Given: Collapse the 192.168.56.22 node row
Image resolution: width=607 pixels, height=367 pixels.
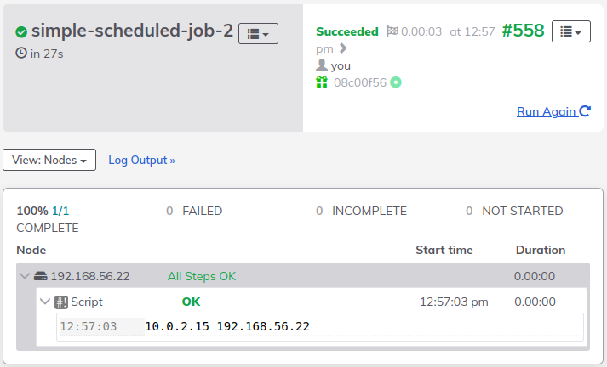Looking at the screenshot, I should (x=25, y=276).
